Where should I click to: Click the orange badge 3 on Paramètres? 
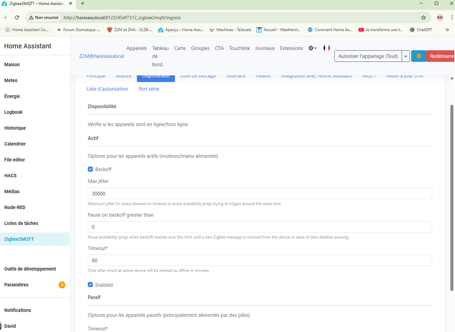(x=62, y=285)
